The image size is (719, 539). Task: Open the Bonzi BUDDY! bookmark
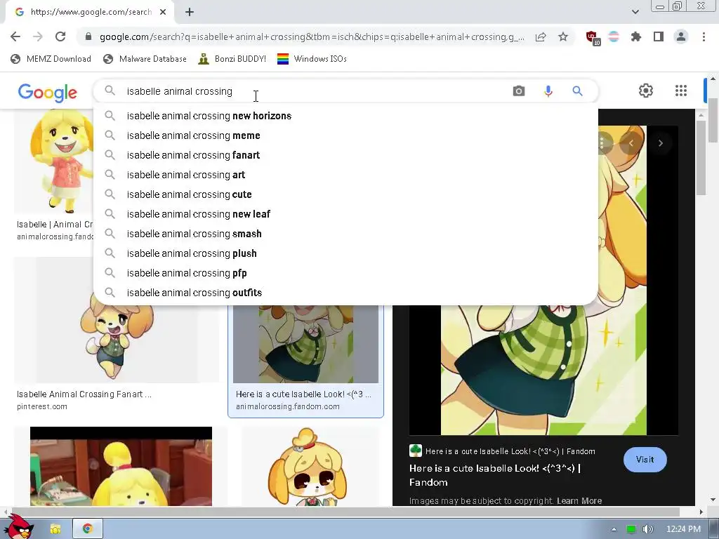click(232, 59)
